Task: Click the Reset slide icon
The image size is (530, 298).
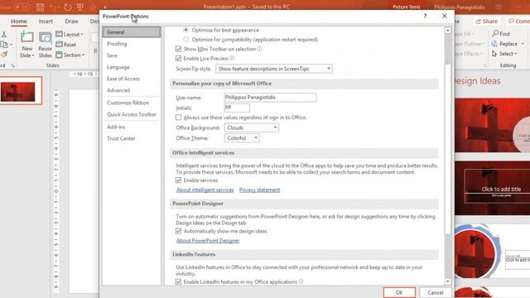Action: [59, 44]
